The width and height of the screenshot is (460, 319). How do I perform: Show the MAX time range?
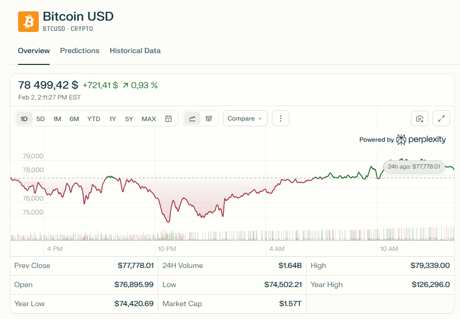pyautogui.click(x=149, y=119)
